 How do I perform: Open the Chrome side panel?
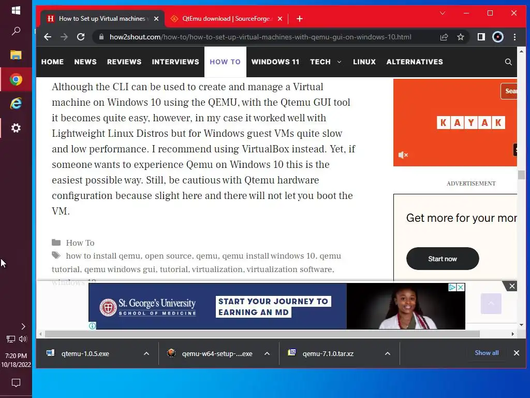[x=481, y=37]
